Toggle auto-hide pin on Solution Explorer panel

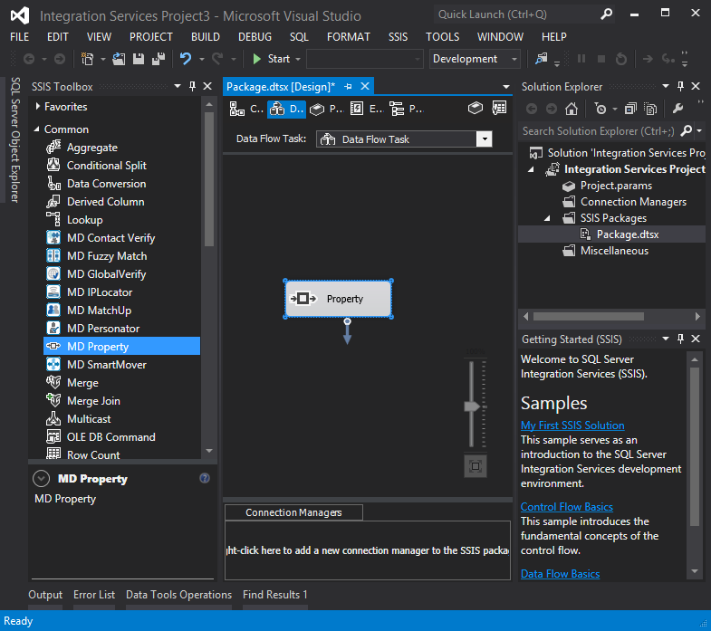point(681,87)
